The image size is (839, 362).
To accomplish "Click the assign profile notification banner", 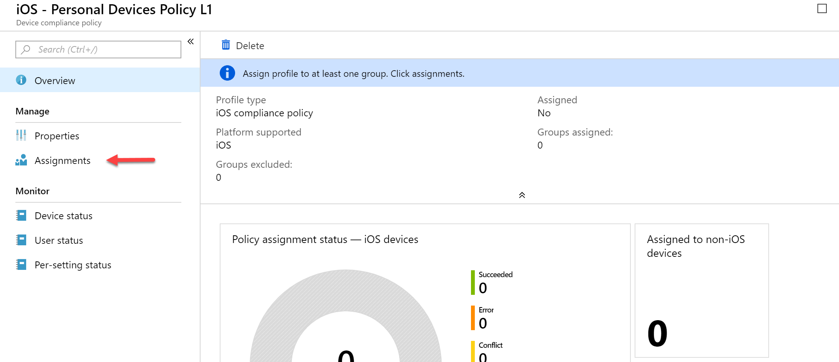I will [x=520, y=73].
